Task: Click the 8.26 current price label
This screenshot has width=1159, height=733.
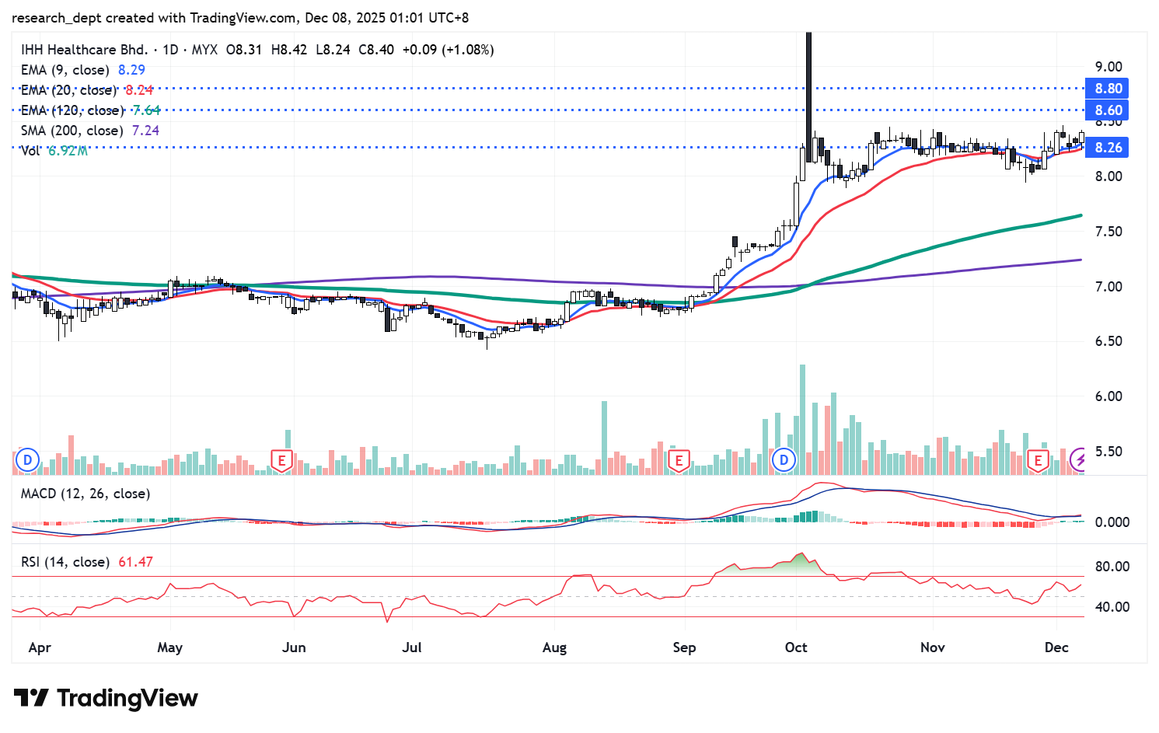Action: pyautogui.click(x=1108, y=148)
